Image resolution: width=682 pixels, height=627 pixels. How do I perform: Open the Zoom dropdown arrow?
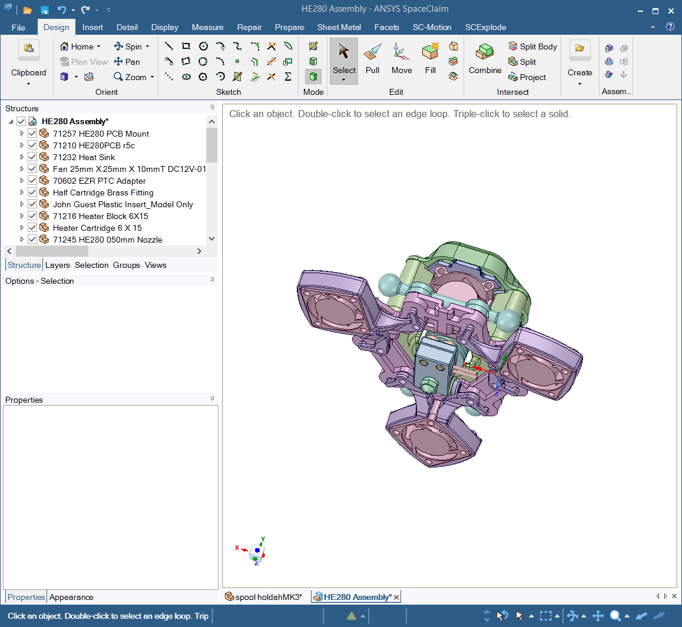point(152,77)
